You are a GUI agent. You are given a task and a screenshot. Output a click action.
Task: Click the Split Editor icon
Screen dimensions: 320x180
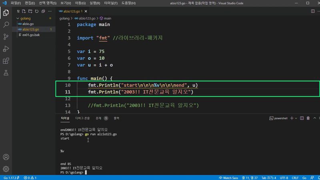[313, 11]
